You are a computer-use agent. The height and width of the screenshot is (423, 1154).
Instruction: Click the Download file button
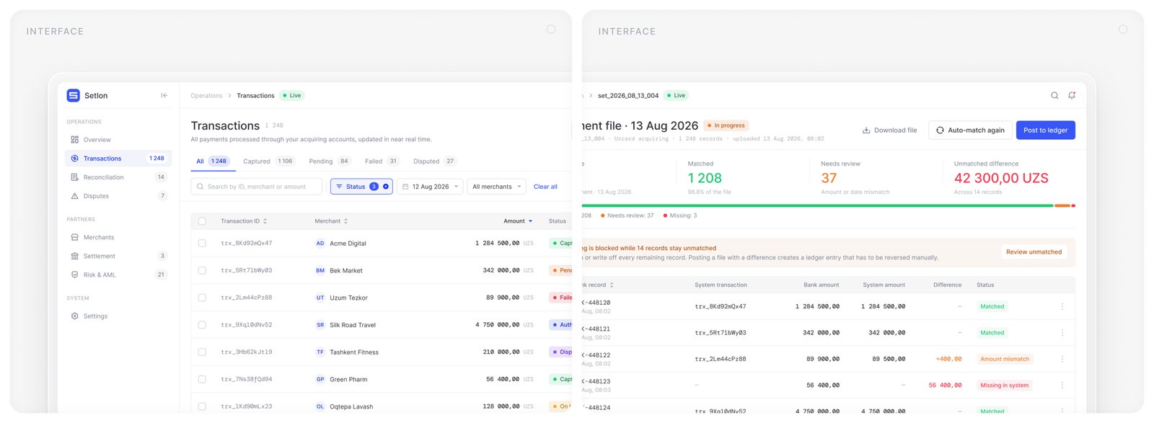pyautogui.click(x=889, y=130)
